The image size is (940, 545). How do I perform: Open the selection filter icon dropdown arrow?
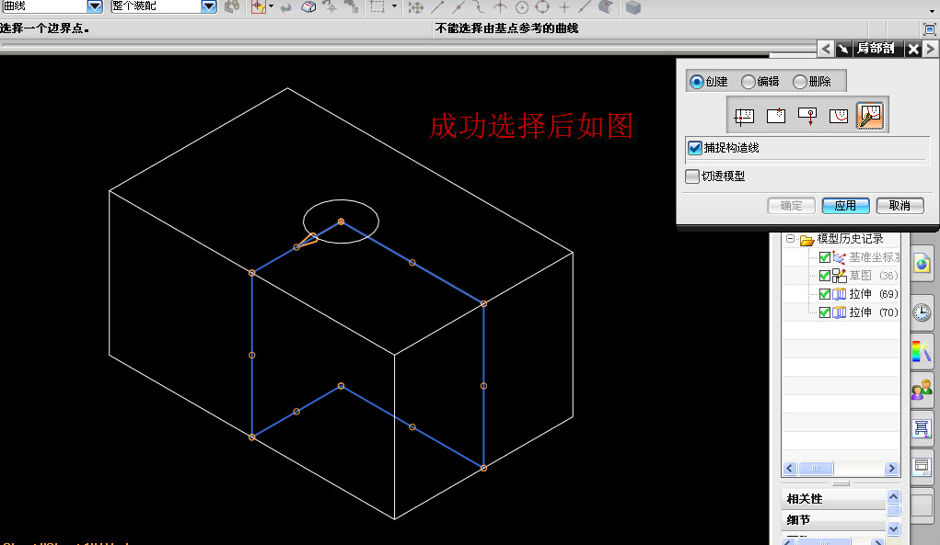(271, 6)
